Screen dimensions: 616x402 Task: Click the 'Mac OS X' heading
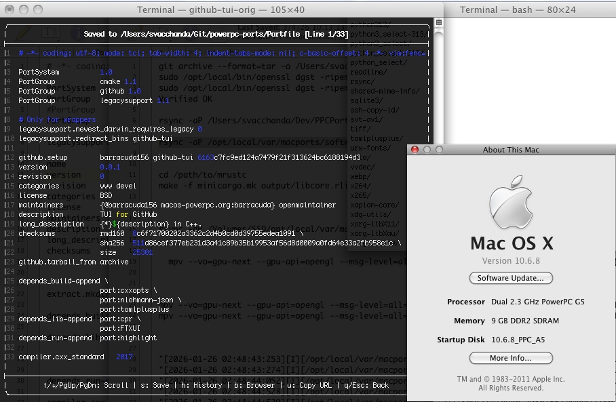(512, 243)
